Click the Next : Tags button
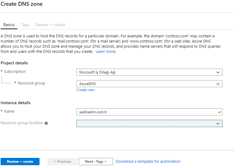 point(96,162)
